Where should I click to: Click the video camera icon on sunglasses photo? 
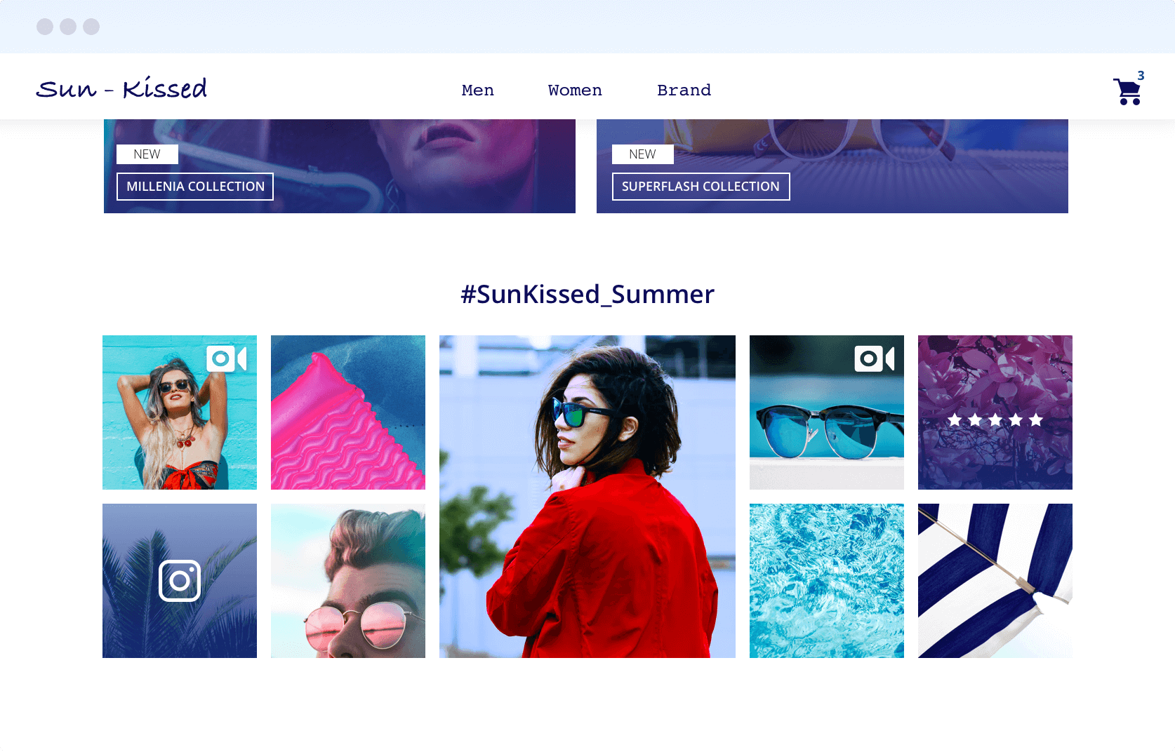[874, 359]
